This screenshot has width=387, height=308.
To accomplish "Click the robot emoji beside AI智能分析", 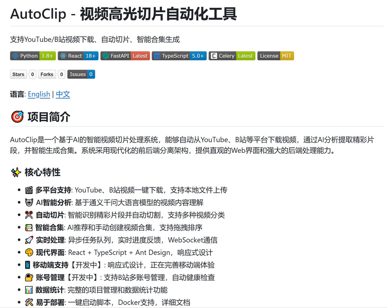I will (x=29, y=203).
